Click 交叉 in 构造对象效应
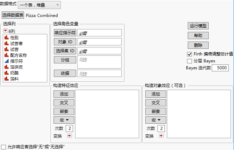The image size is (234, 150). (x=156, y=103)
